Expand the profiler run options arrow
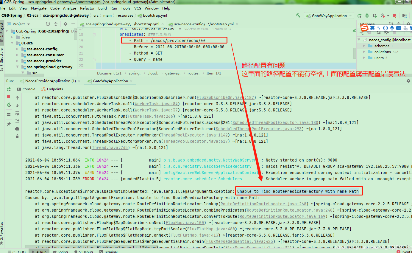This screenshot has width=412, height=253. click(x=388, y=15)
